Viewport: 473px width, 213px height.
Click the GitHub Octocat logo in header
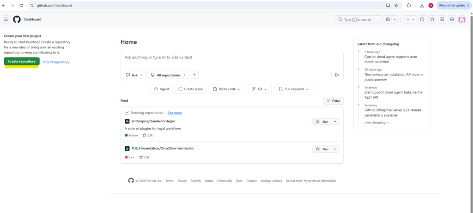click(17, 19)
